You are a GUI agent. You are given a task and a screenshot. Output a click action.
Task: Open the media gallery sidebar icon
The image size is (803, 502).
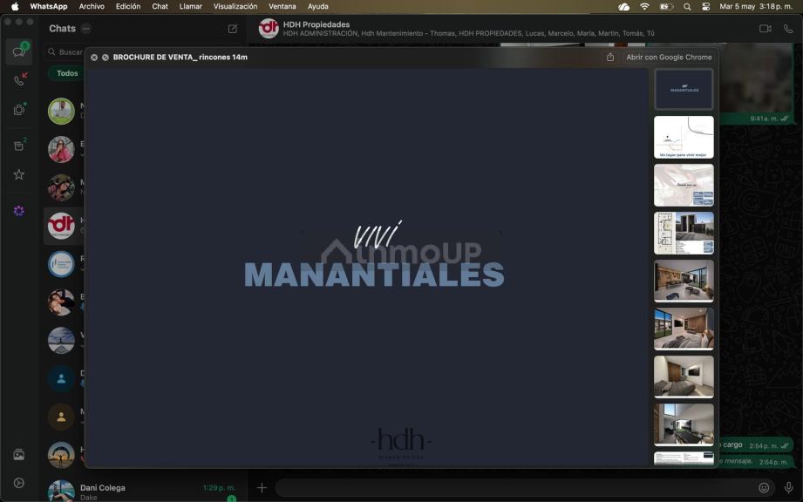(19, 454)
